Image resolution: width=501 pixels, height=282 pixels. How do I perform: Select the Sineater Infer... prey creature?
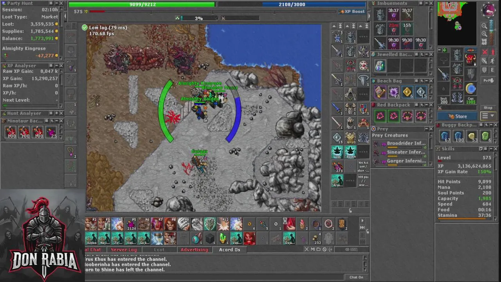point(402,152)
